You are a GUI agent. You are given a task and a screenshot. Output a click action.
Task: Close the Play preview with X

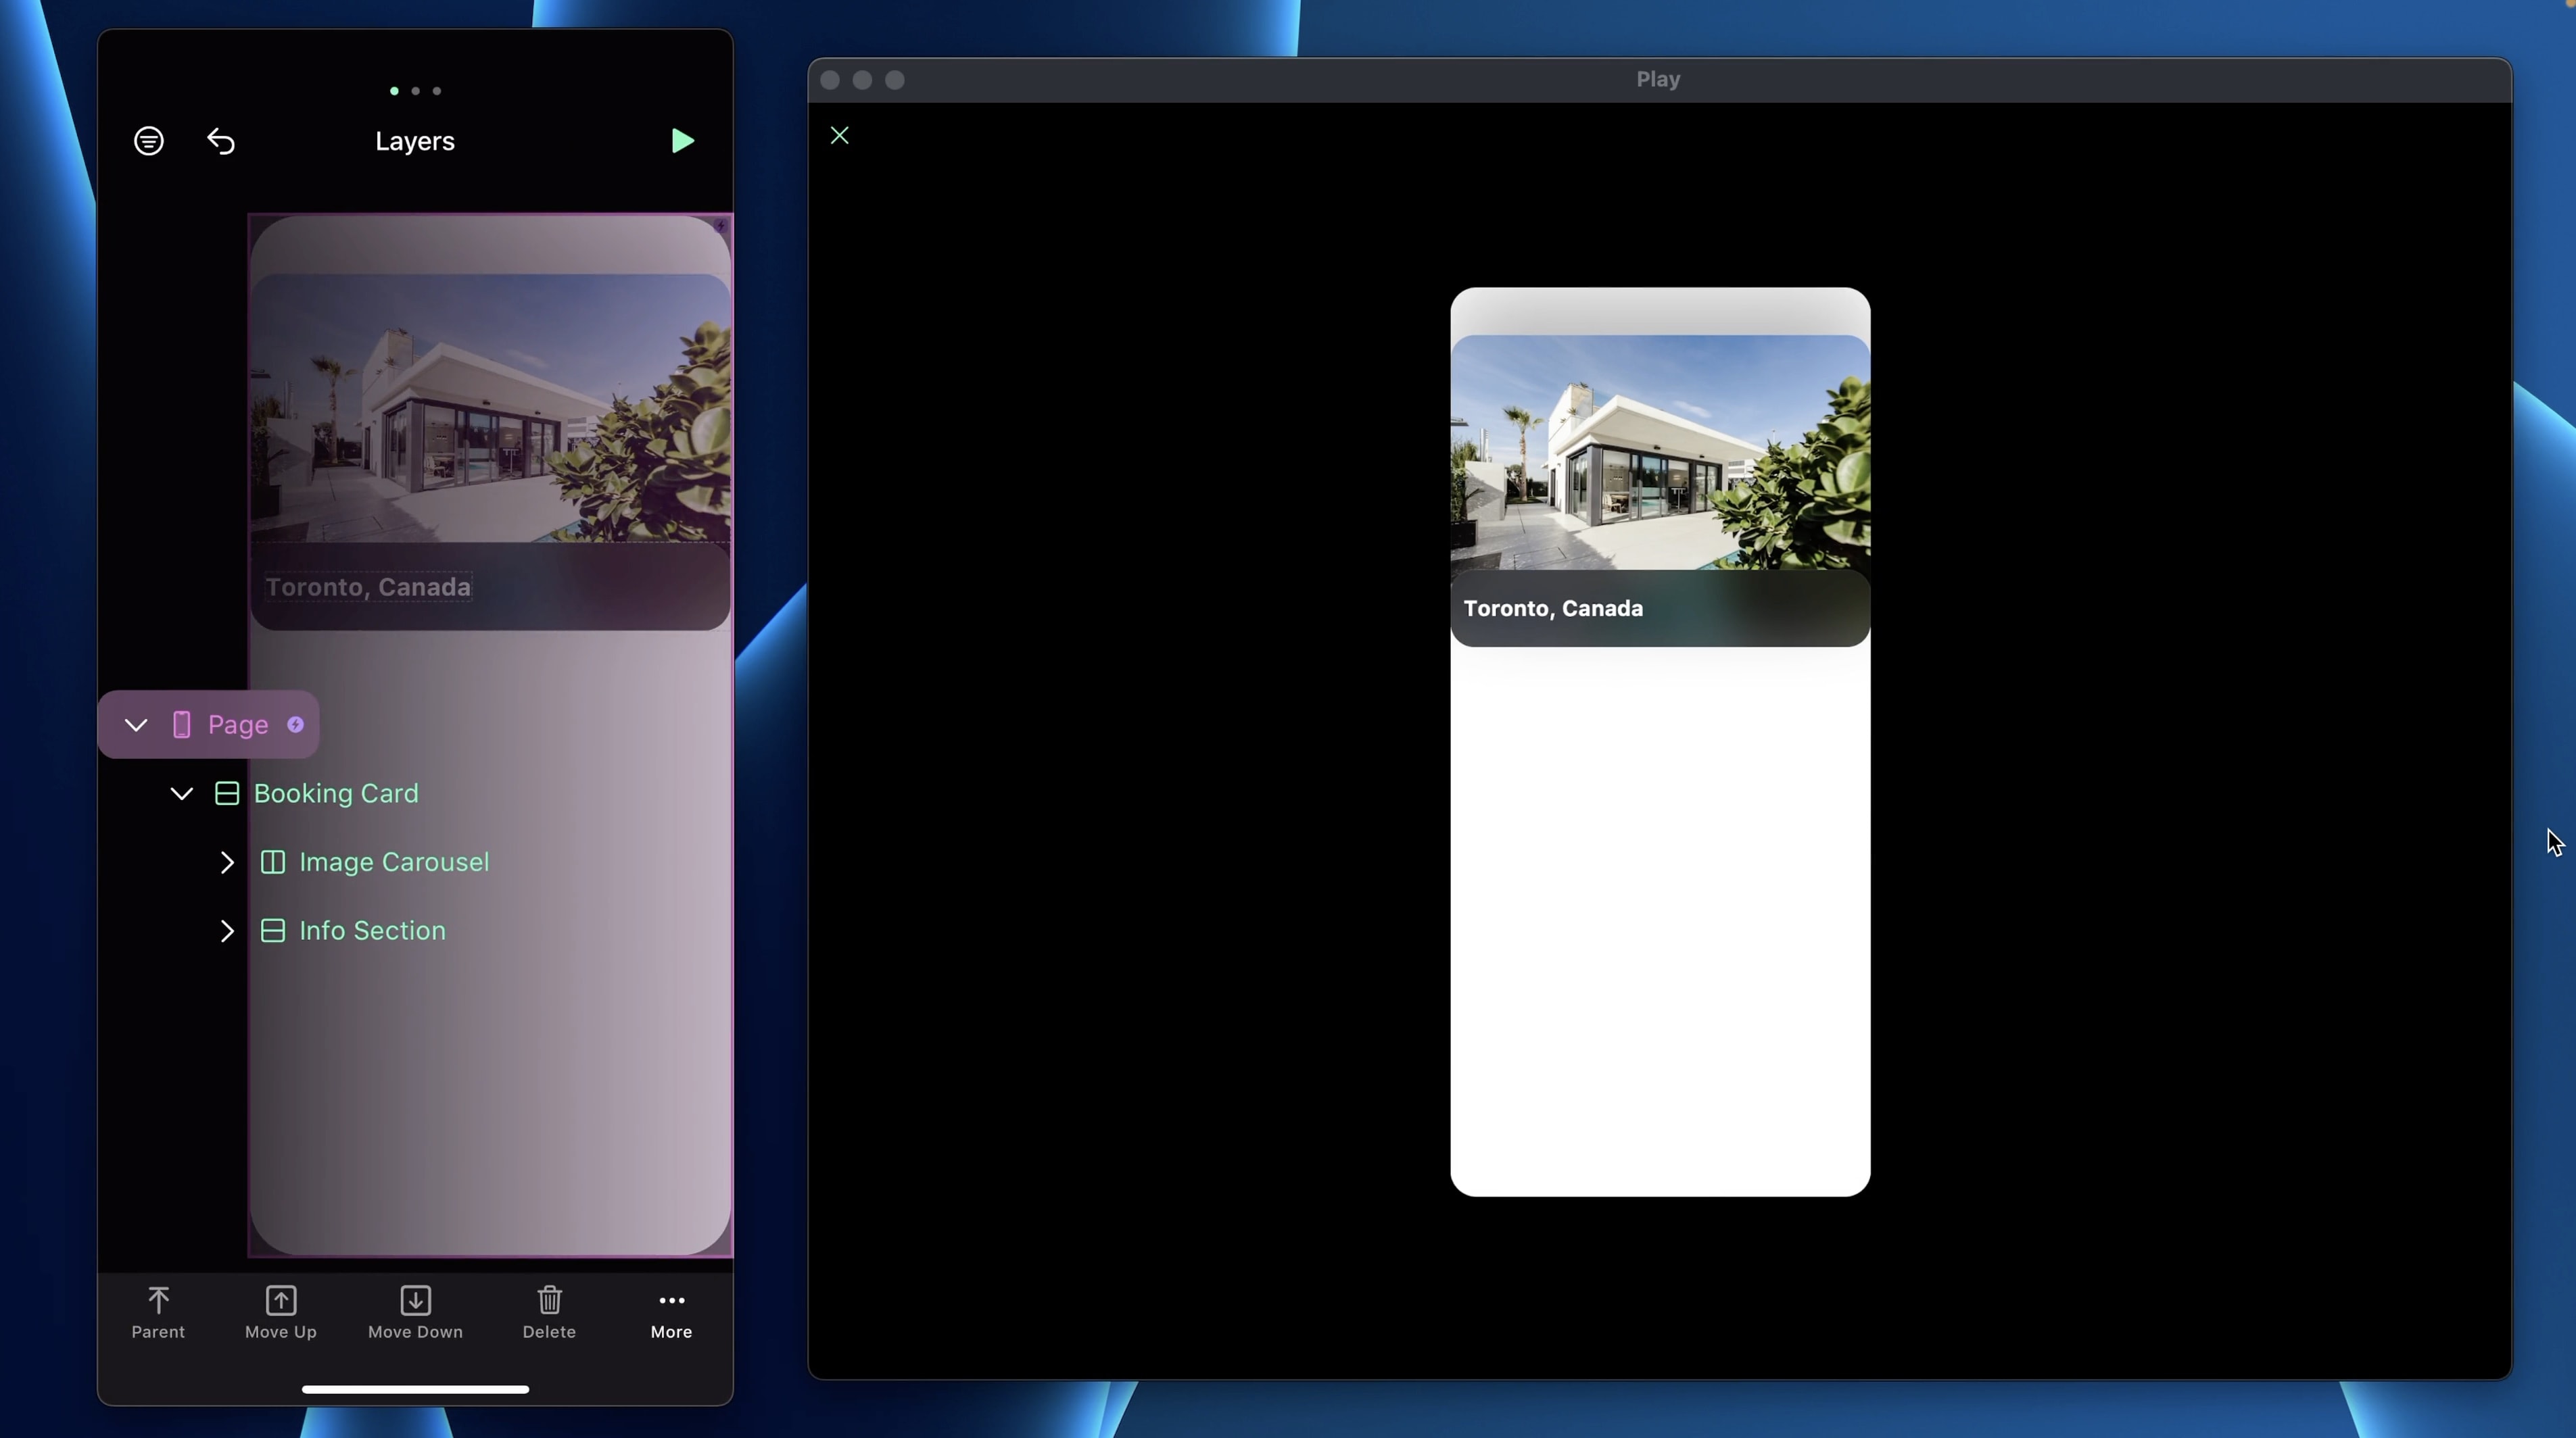click(x=839, y=136)
